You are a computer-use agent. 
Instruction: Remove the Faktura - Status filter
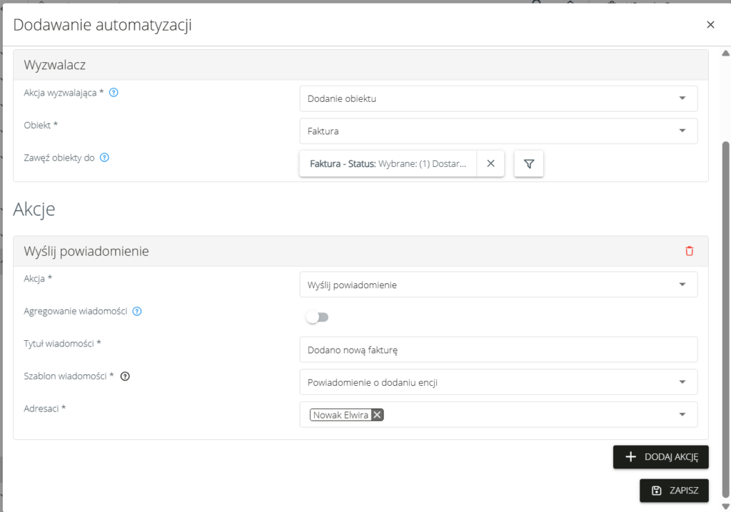(490, 163)
